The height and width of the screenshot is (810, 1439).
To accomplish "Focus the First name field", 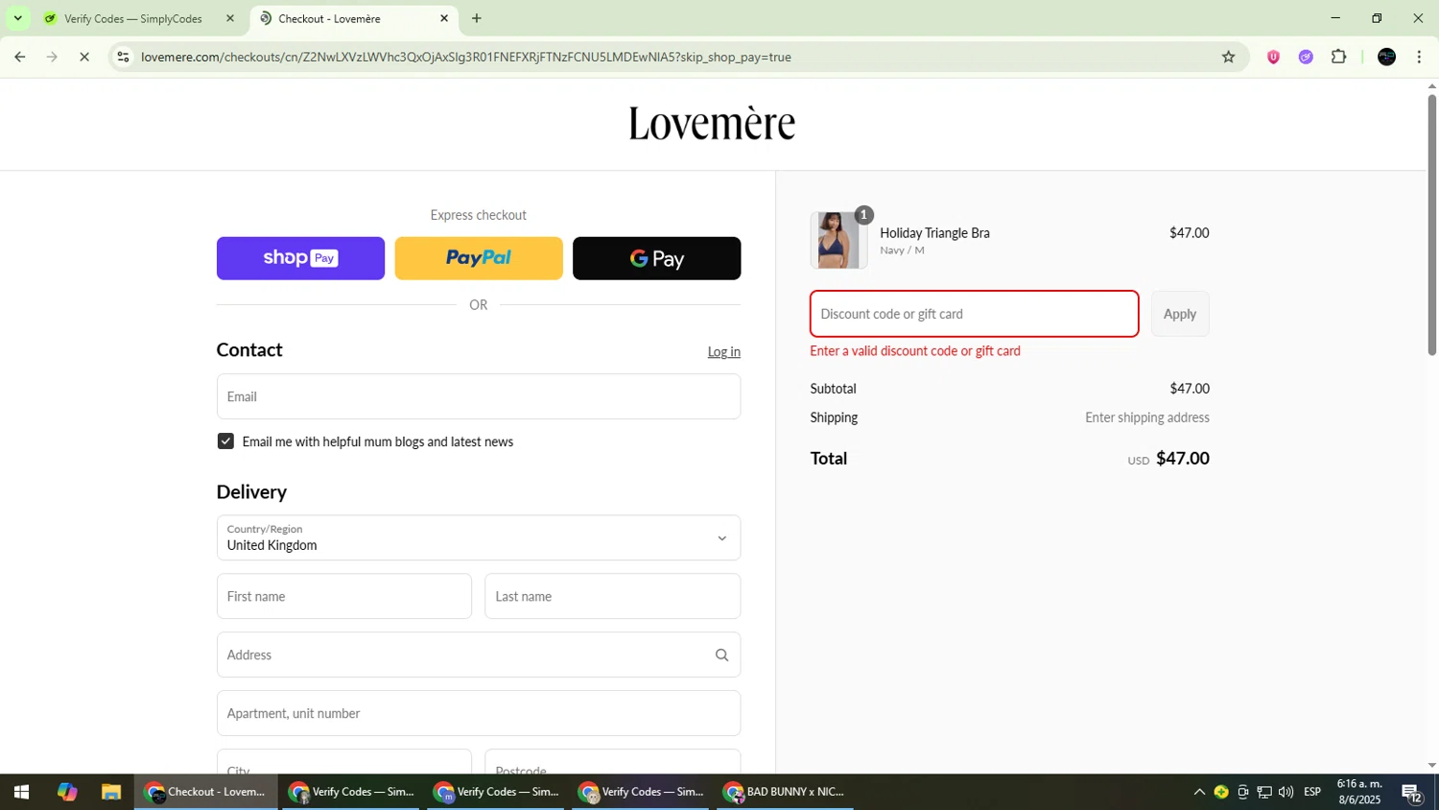I will pyautogui.click(x=343, y=596).
